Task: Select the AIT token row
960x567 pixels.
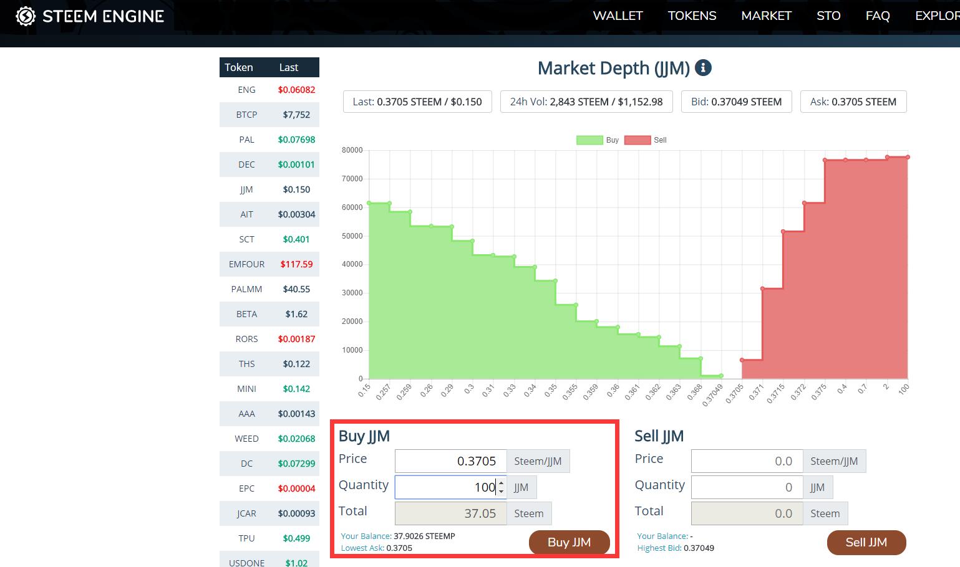Action: (x=269, y=214)
